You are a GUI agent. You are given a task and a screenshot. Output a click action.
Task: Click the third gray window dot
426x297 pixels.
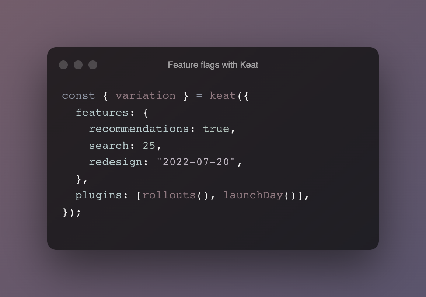(x=93, y=65)
